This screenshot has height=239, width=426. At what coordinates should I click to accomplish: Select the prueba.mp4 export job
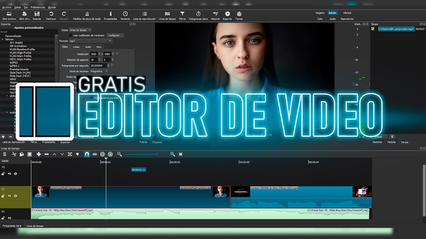coord(396,29)
